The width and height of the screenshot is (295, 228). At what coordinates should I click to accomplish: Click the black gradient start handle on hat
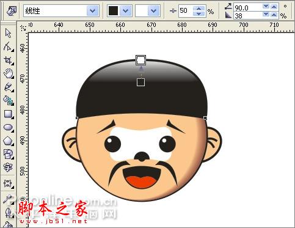coord(140,82)
